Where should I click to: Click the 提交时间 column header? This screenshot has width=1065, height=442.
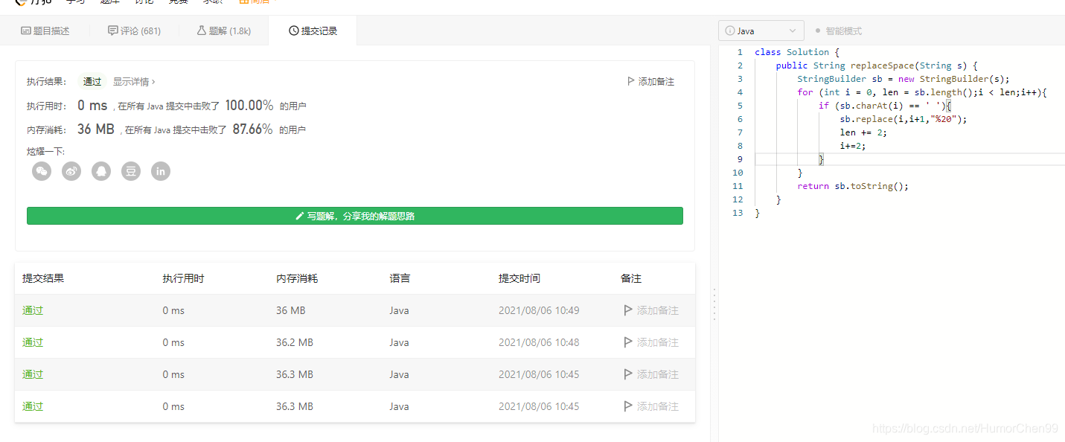(x=519, y=278)
